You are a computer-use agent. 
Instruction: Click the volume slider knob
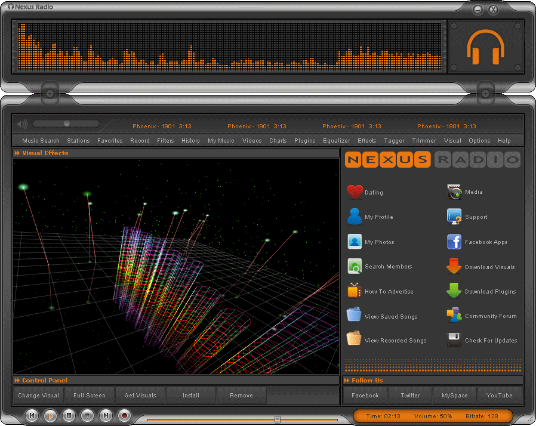67,124
